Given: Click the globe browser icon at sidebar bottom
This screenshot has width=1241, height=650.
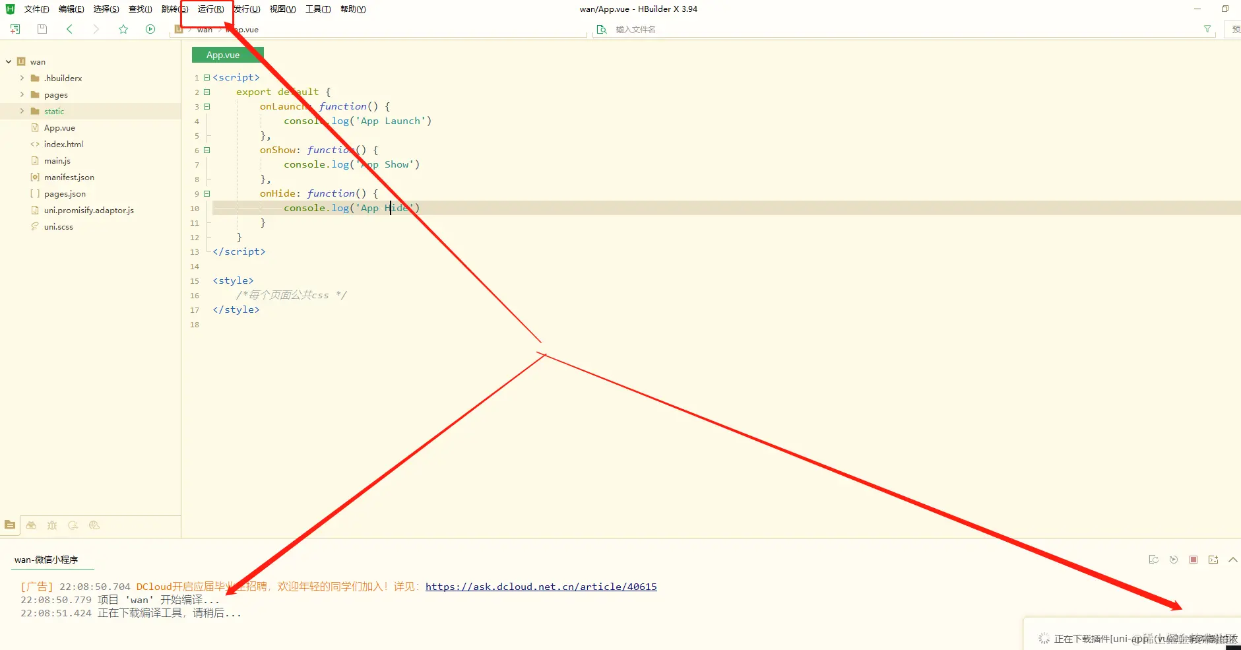Looking at the screenshot, I should click(94, 525).
